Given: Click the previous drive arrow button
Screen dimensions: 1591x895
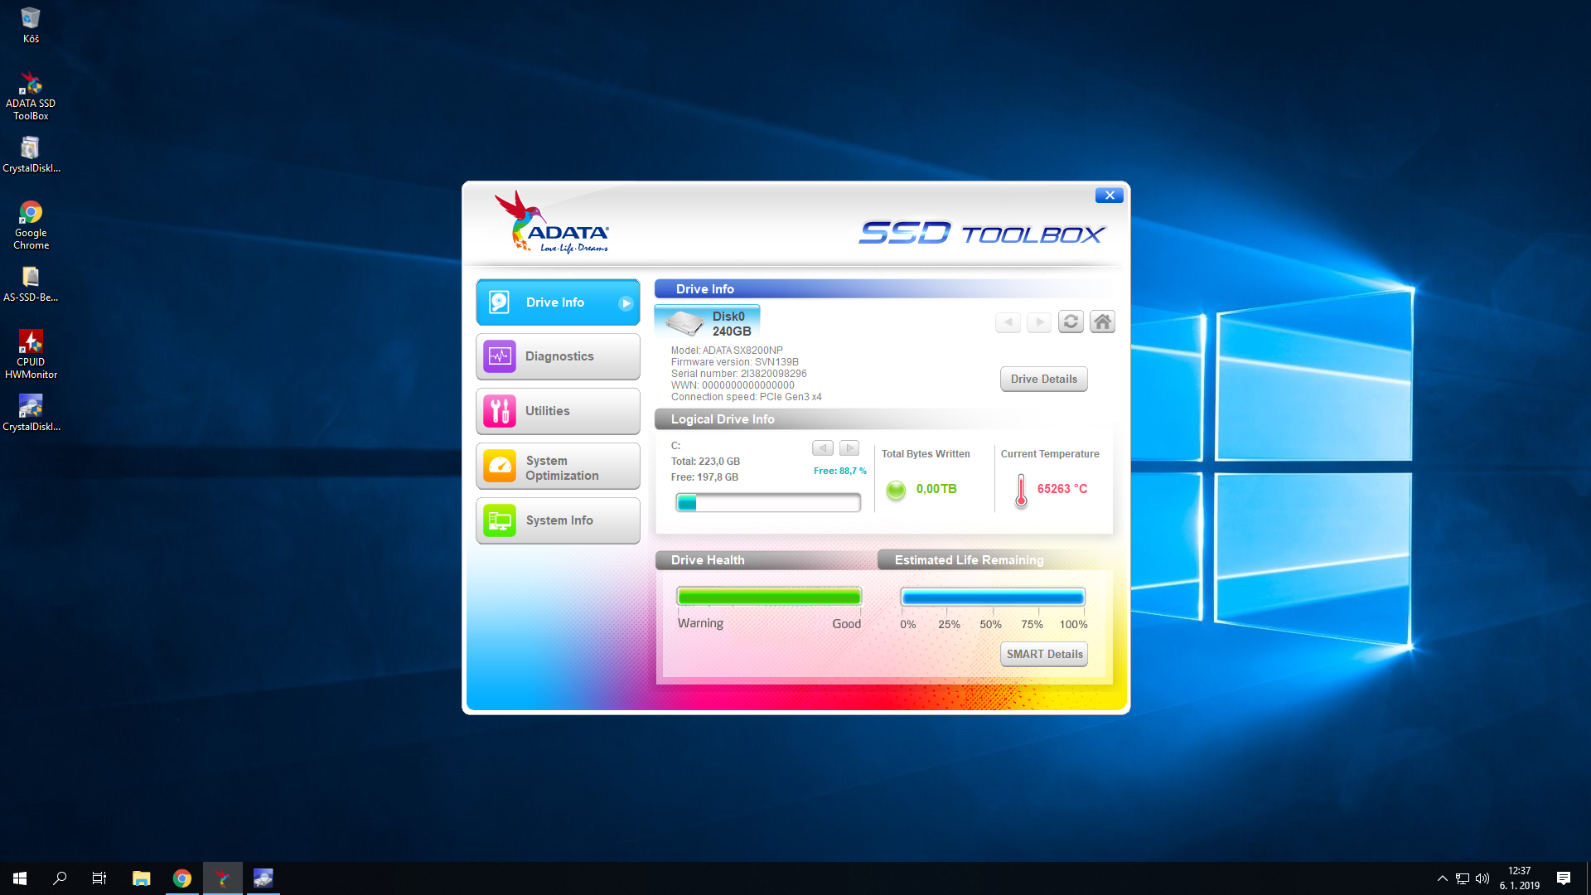Looking at the screenshot, I should tap(1008, 322).
